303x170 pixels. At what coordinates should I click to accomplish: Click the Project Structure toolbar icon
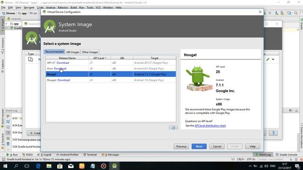coord(289,13)
